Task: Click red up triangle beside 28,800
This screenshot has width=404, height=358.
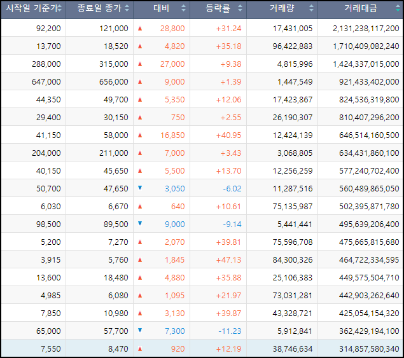Action: (x=140, y=29)
